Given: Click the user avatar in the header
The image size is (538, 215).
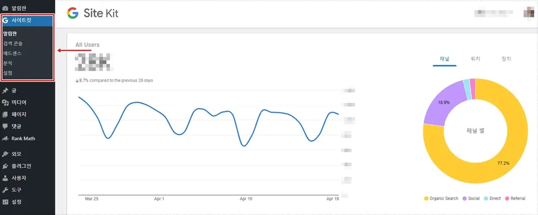Looking at the screenshot, I should 529,13.
